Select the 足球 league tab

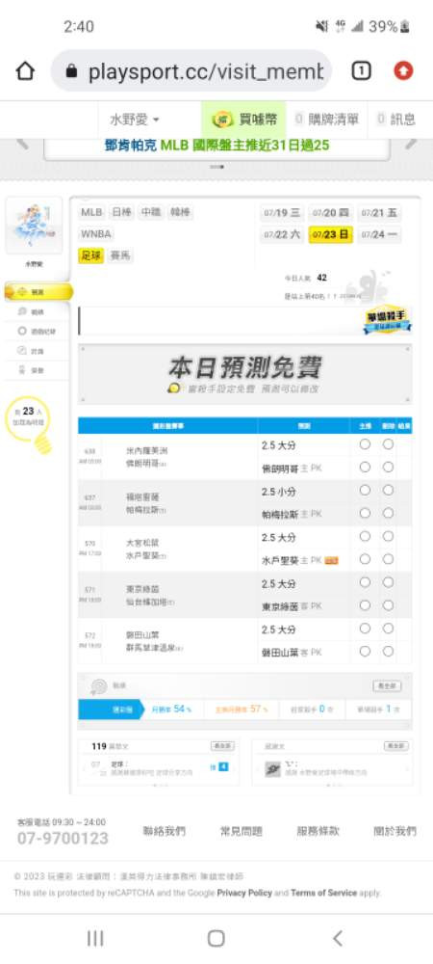[90, 255]
